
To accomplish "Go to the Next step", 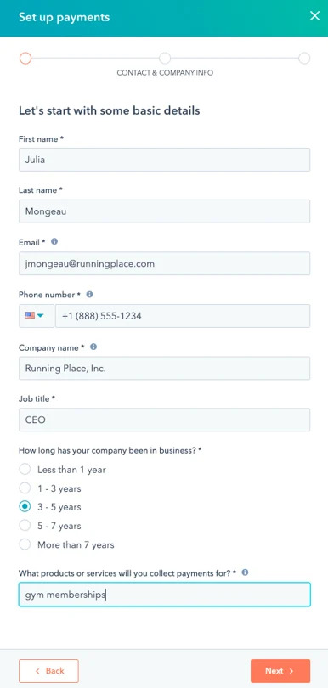I will (280, 671).
